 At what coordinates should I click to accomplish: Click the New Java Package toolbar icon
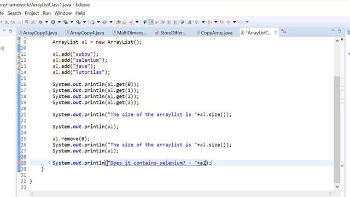coord(92,22)
